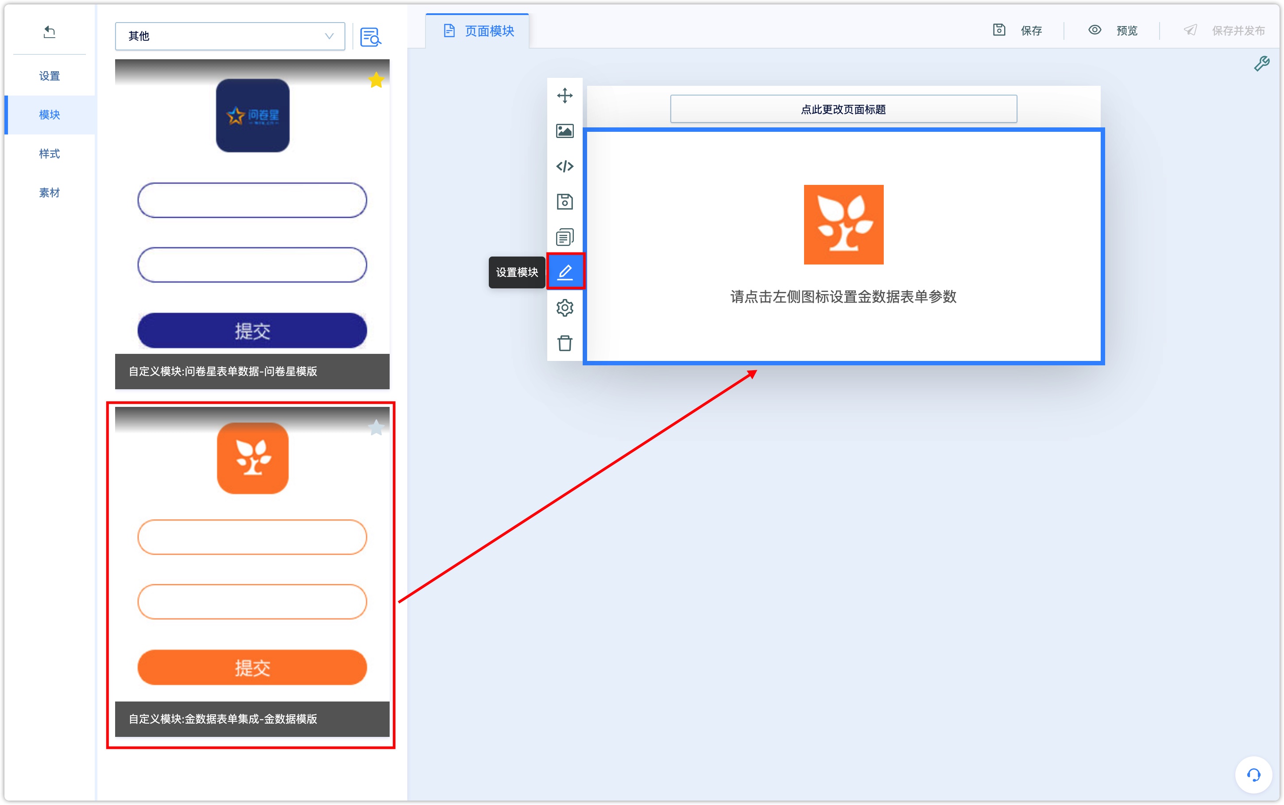Select the 问卷星 logo thumbnail
This screenshot has height=805, width=1284.
pyautogui.click(x=252, y=115)
